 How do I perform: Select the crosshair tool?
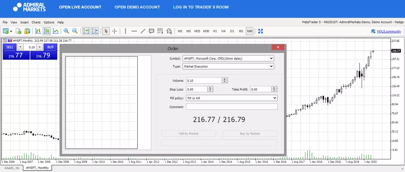pos(115,31)
